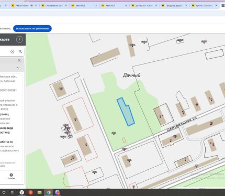
Task: Focus the map search input field
Action: (5, 51)
